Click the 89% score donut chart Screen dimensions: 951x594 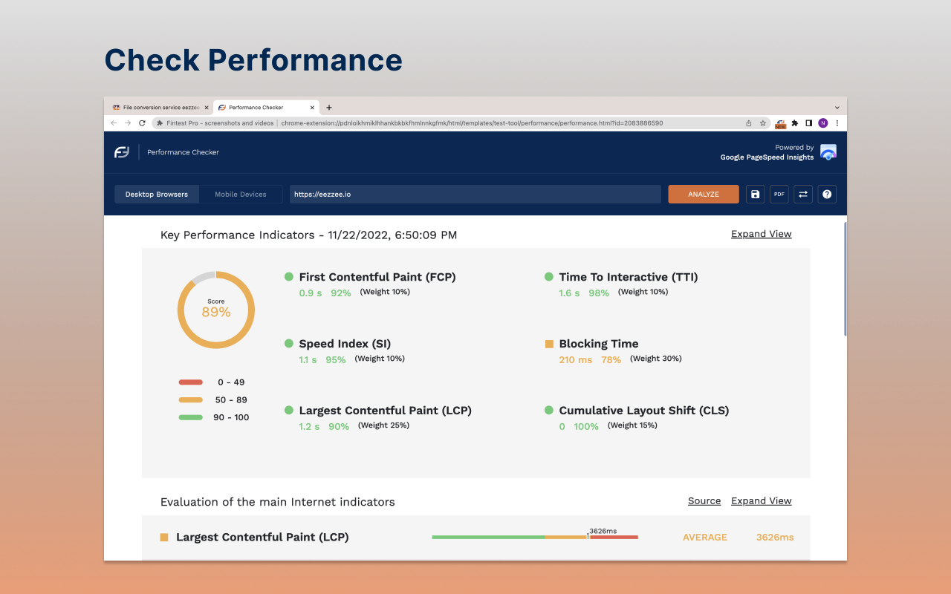216,310
